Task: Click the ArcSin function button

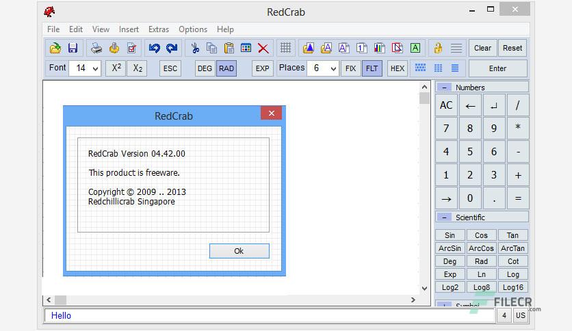Action: coord(450,248)
